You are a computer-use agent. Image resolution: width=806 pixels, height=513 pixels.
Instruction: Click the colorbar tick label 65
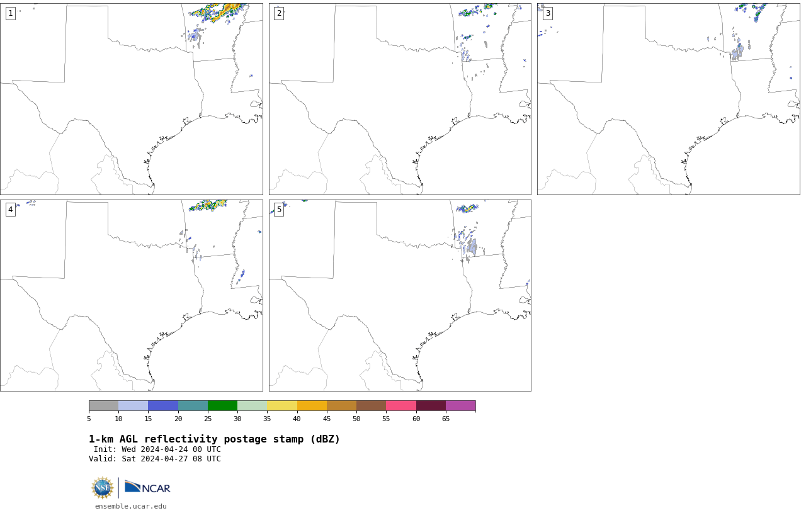[446, 419]
